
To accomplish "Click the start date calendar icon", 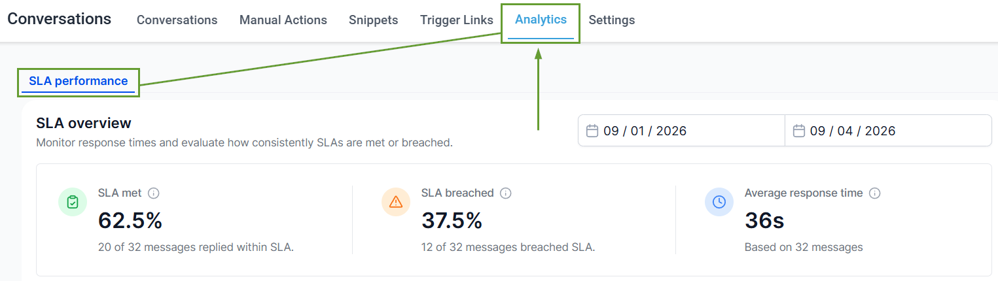I will pyautogui.click(x=592, y=131).
